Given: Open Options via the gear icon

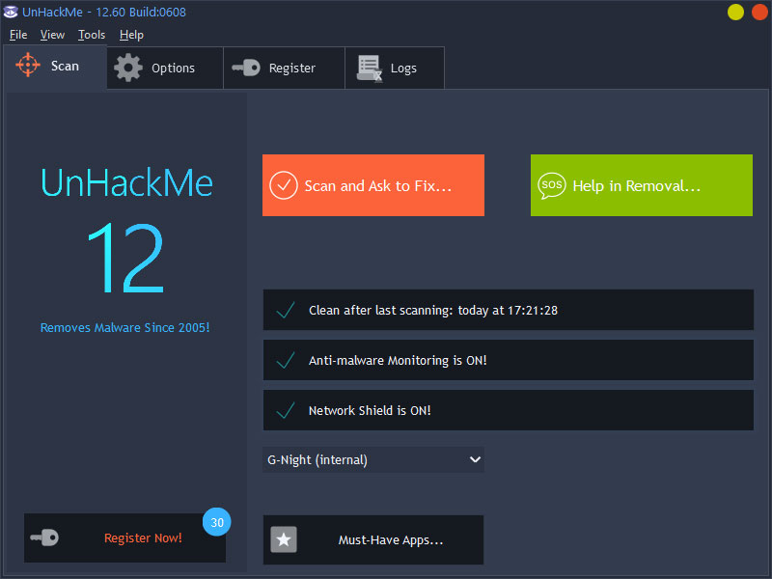Looking at the screenshot, I should (x=126, y=68).
